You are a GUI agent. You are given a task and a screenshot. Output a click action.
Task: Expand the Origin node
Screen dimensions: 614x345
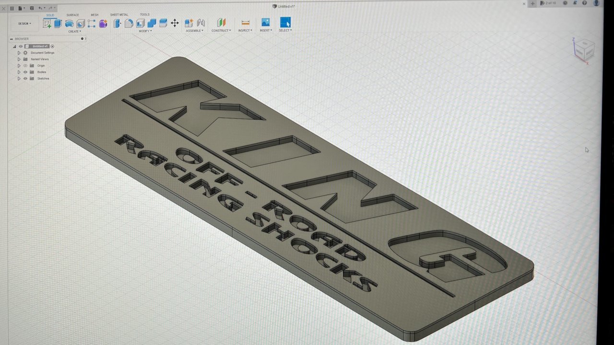pyautogui.click(x=19, y=66)
